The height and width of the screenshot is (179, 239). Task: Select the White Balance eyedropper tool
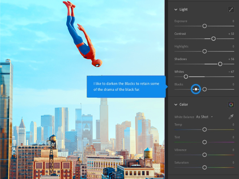[231, 117]
